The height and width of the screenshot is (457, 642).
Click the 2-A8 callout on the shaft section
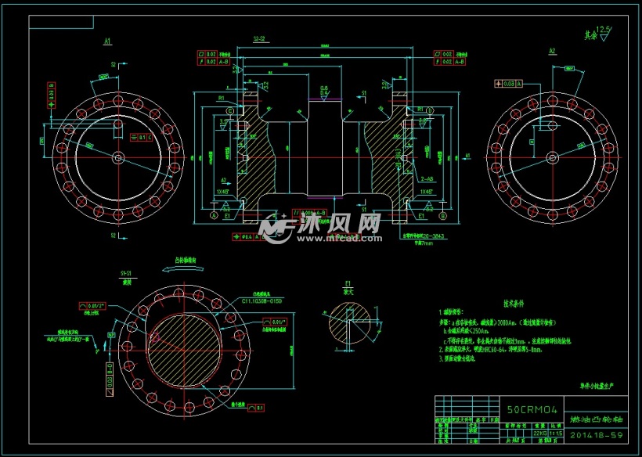click(427, 178)
